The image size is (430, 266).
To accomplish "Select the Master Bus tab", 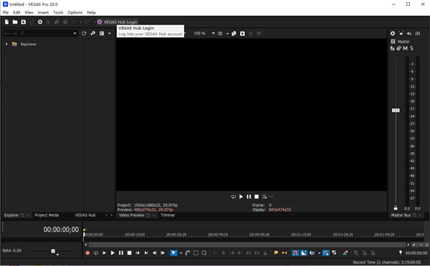I will click(401, 215).
